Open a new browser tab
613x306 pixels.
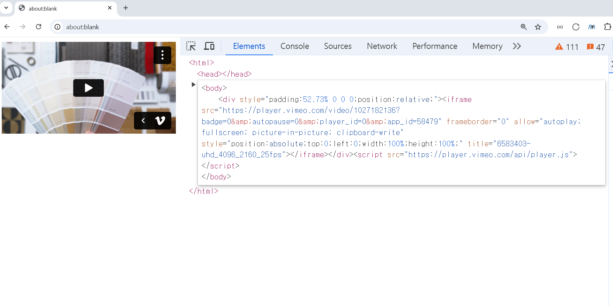(x=126, y=8)
